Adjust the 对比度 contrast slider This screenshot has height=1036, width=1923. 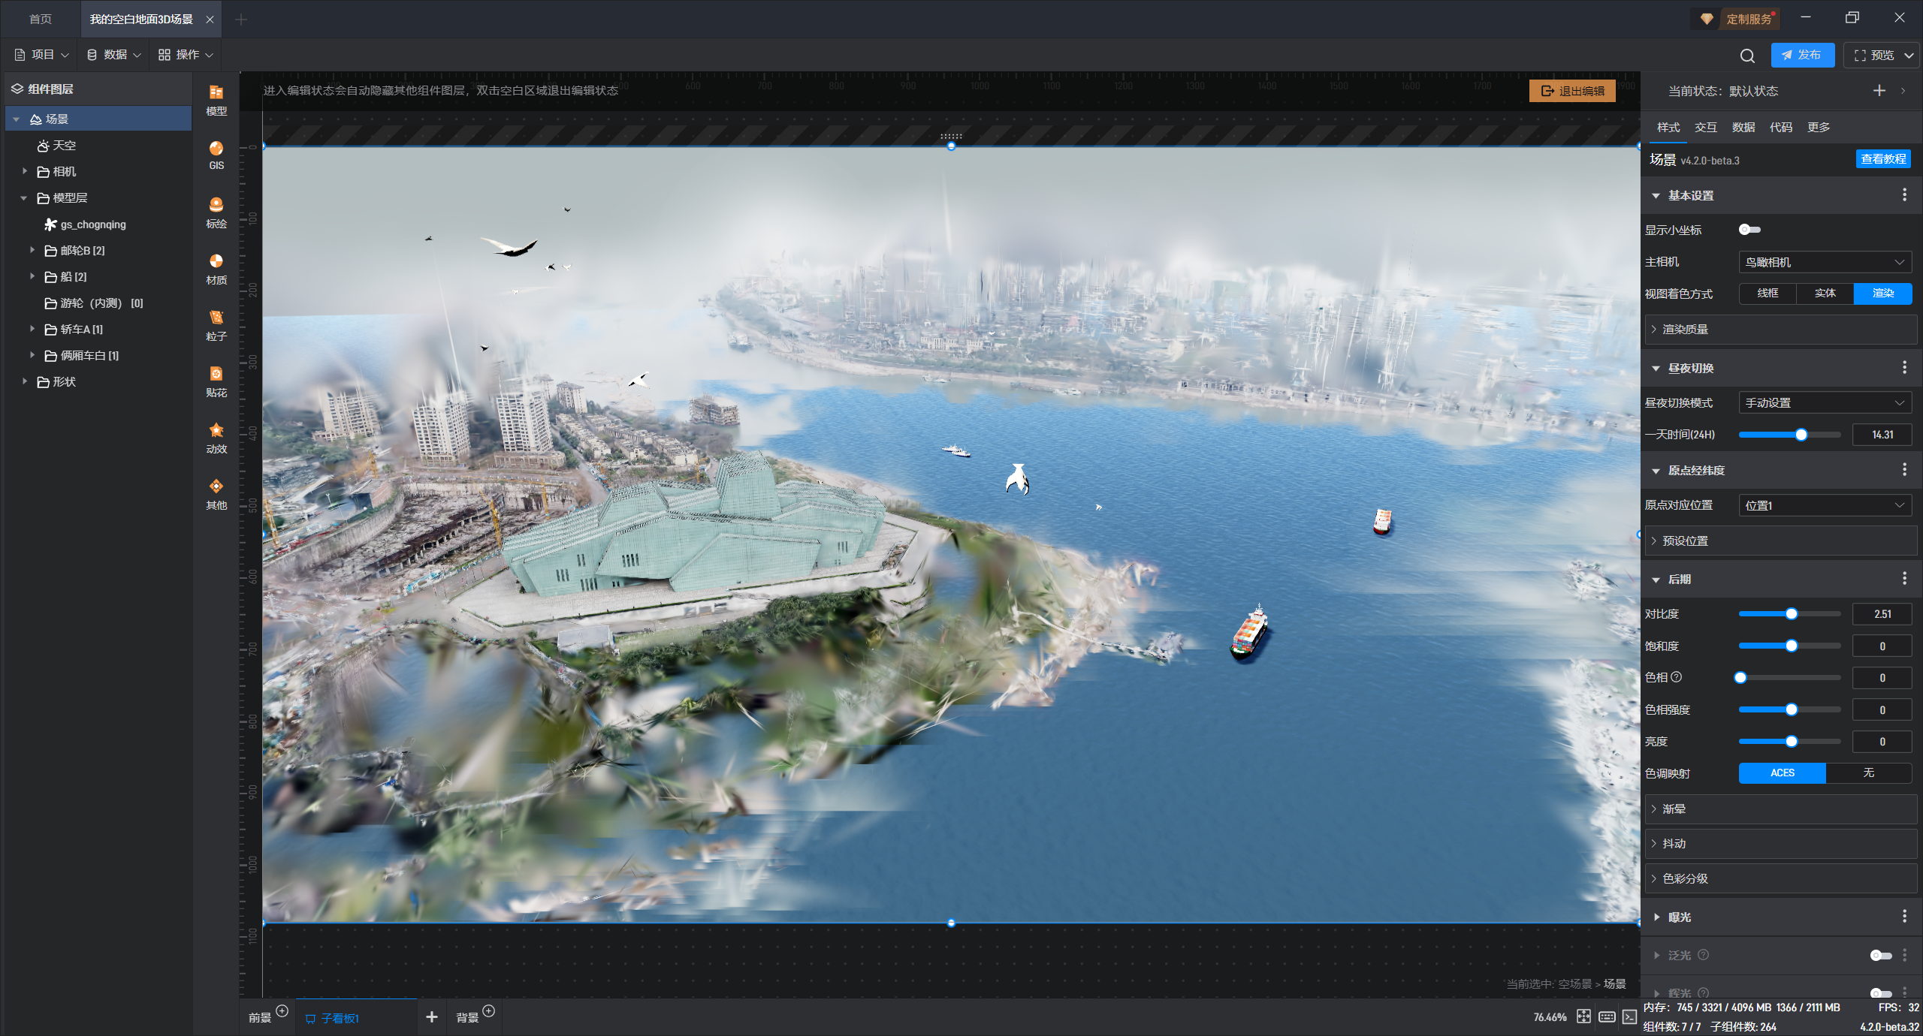point(1792,614)
